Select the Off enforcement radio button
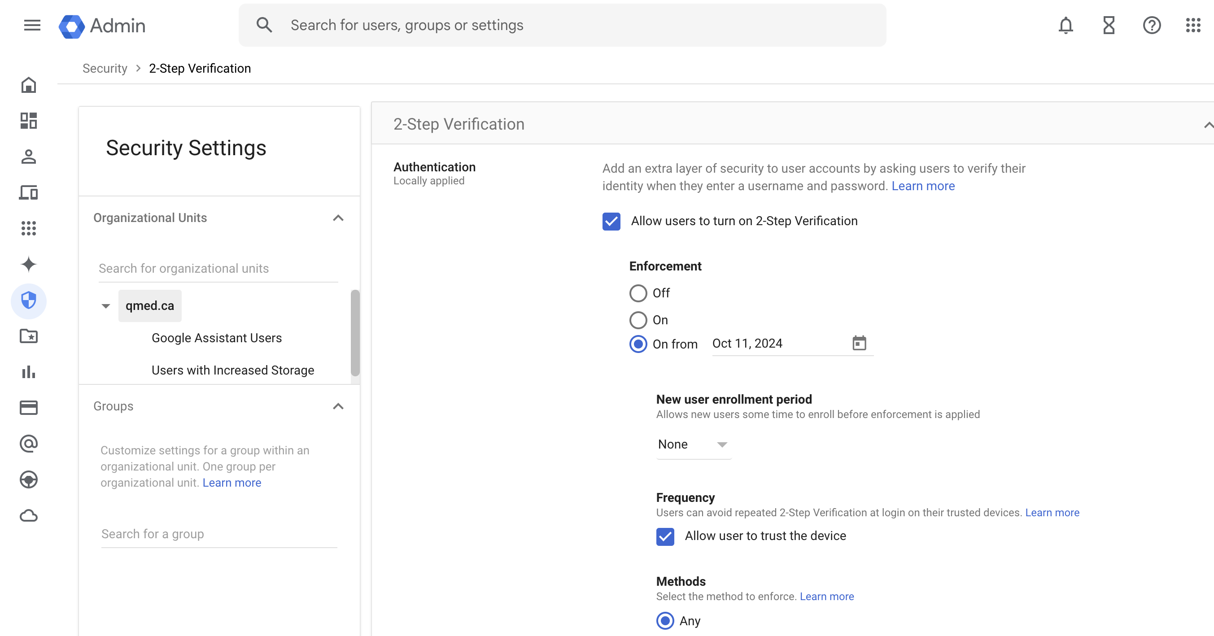Screen dimensions: 1214x636 pyautogui.click(x=638, y=293)
